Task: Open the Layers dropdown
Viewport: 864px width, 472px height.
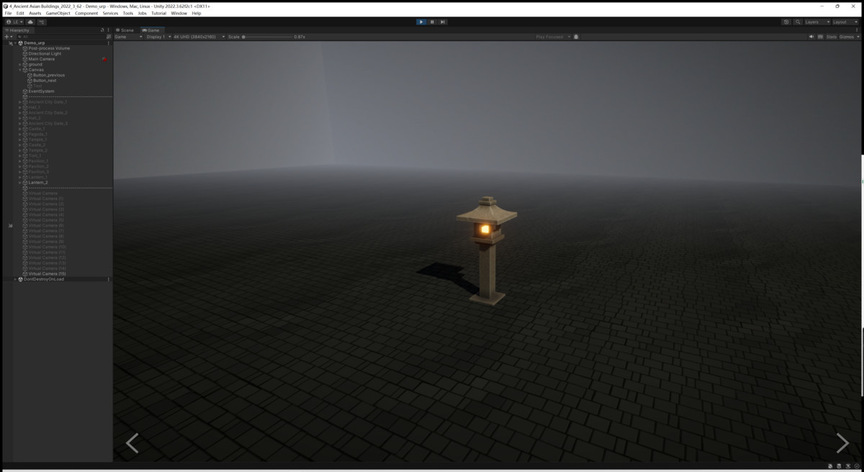Action: click(x=816, y=22)
